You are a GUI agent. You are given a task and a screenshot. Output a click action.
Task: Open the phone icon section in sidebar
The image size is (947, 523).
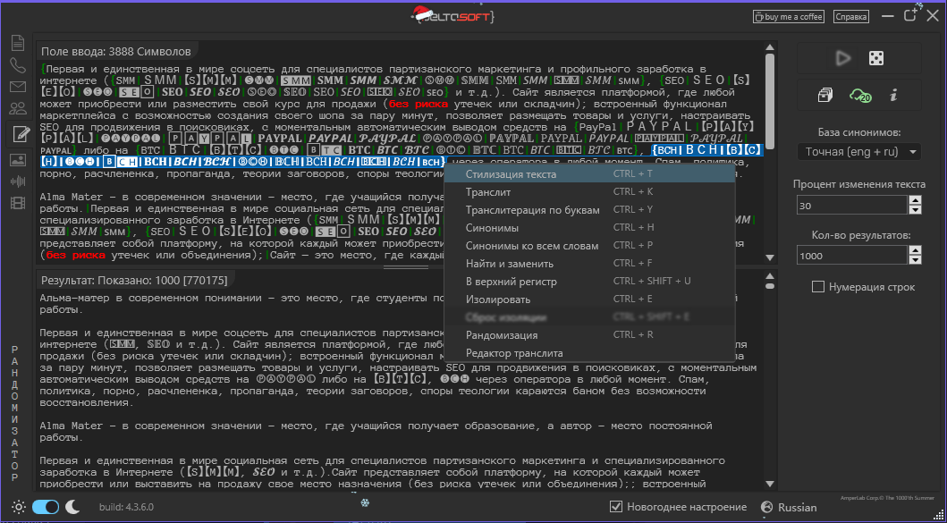click(17, 64)
